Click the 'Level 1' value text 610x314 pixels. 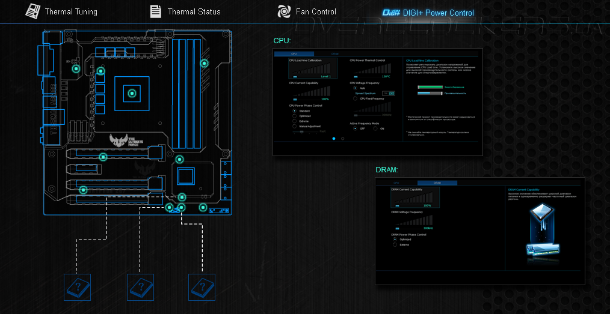(326, 77)
